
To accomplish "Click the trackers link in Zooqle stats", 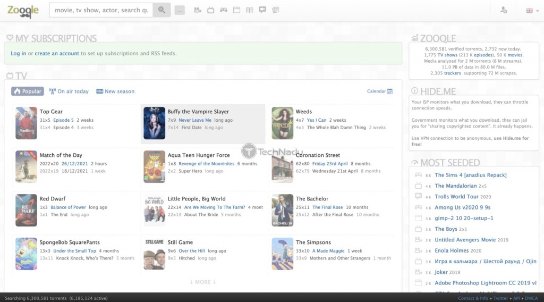I will [453, 73].
